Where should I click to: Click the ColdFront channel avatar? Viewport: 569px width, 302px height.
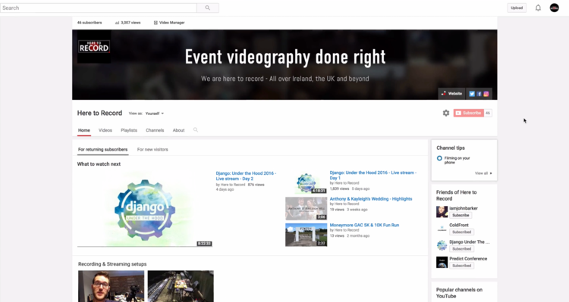tap(442, 229)
